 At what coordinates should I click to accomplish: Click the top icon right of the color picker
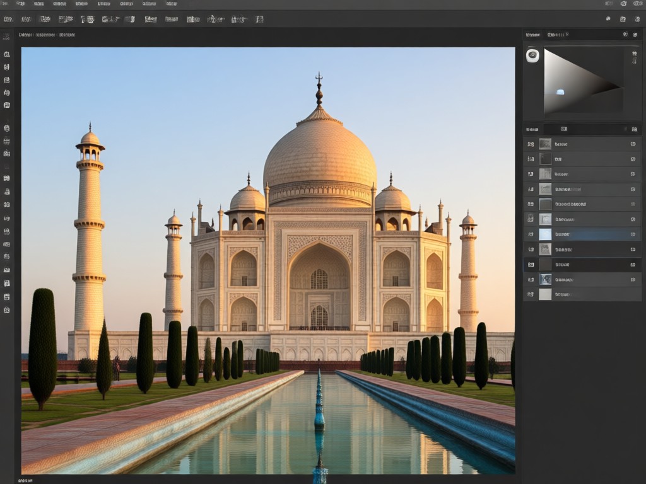coord(634,54)
